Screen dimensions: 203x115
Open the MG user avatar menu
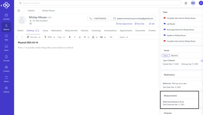tap(193, 3)
